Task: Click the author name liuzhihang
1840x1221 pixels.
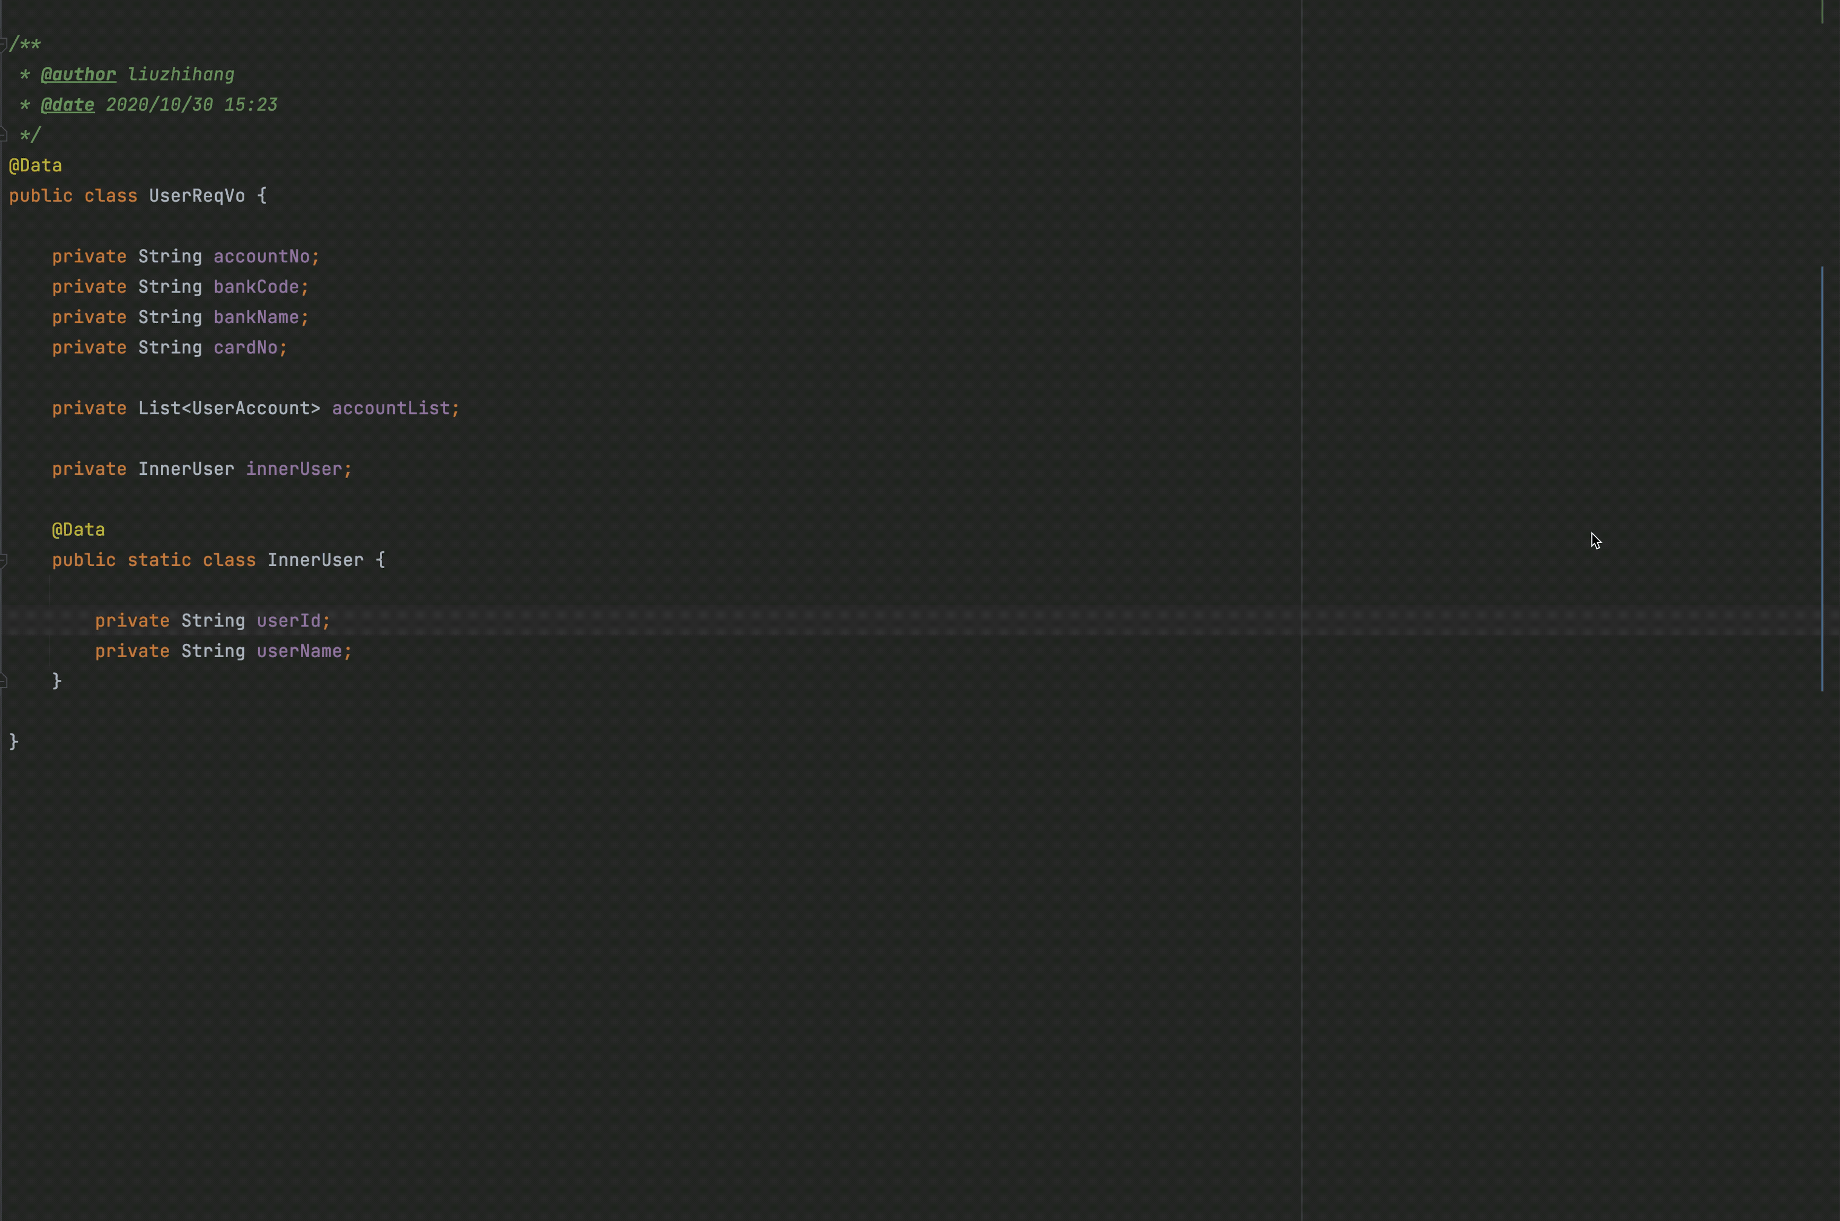Action: tap(181, 75)
